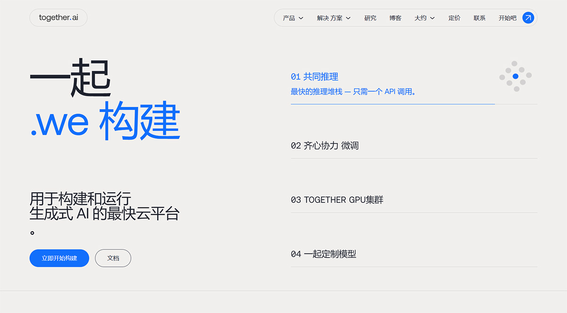Click the 研究 navigation link
The image size is (567, 313).
pos(370,18)
